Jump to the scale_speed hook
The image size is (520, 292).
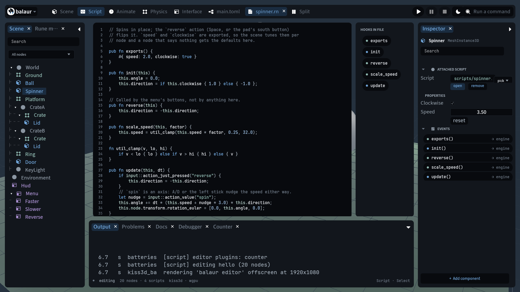[x=381, y=74]
